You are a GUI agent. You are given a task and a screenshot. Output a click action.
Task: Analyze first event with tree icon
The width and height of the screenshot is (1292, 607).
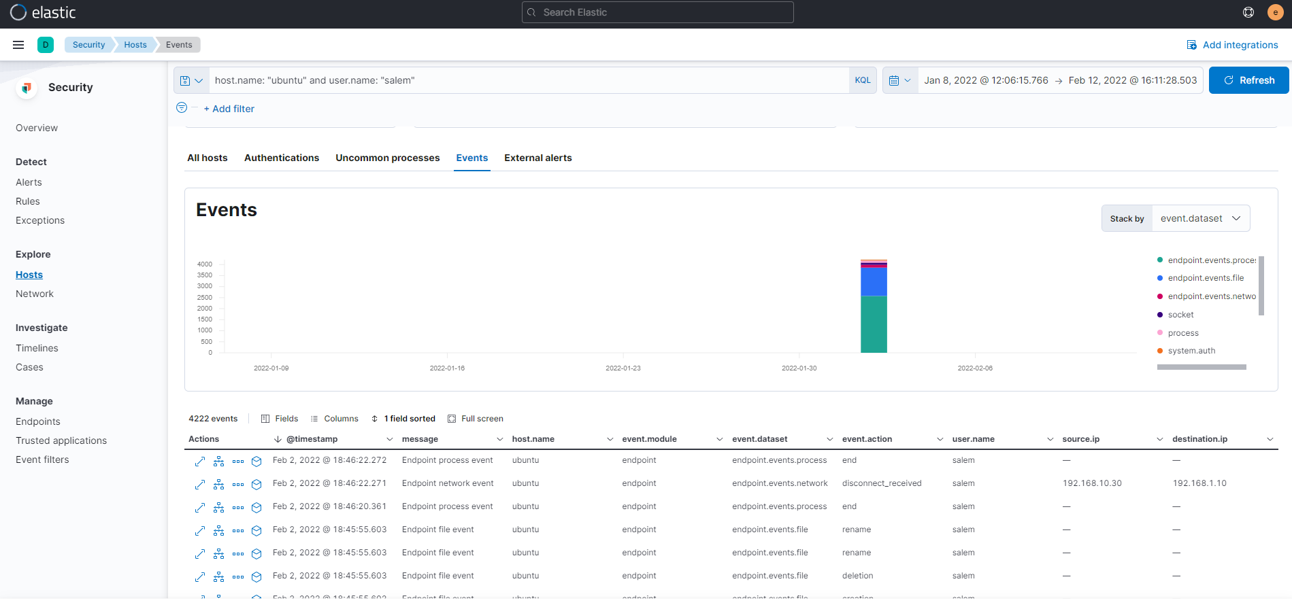218,462
